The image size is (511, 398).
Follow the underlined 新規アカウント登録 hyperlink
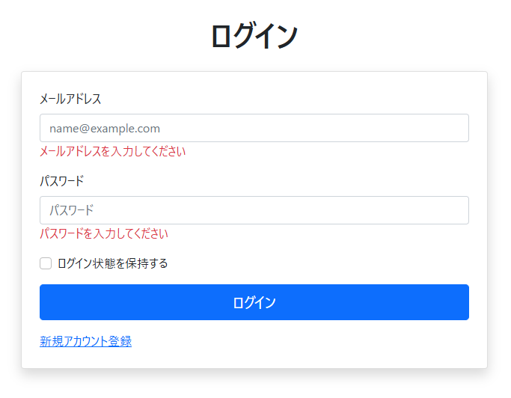coord(85,341)
